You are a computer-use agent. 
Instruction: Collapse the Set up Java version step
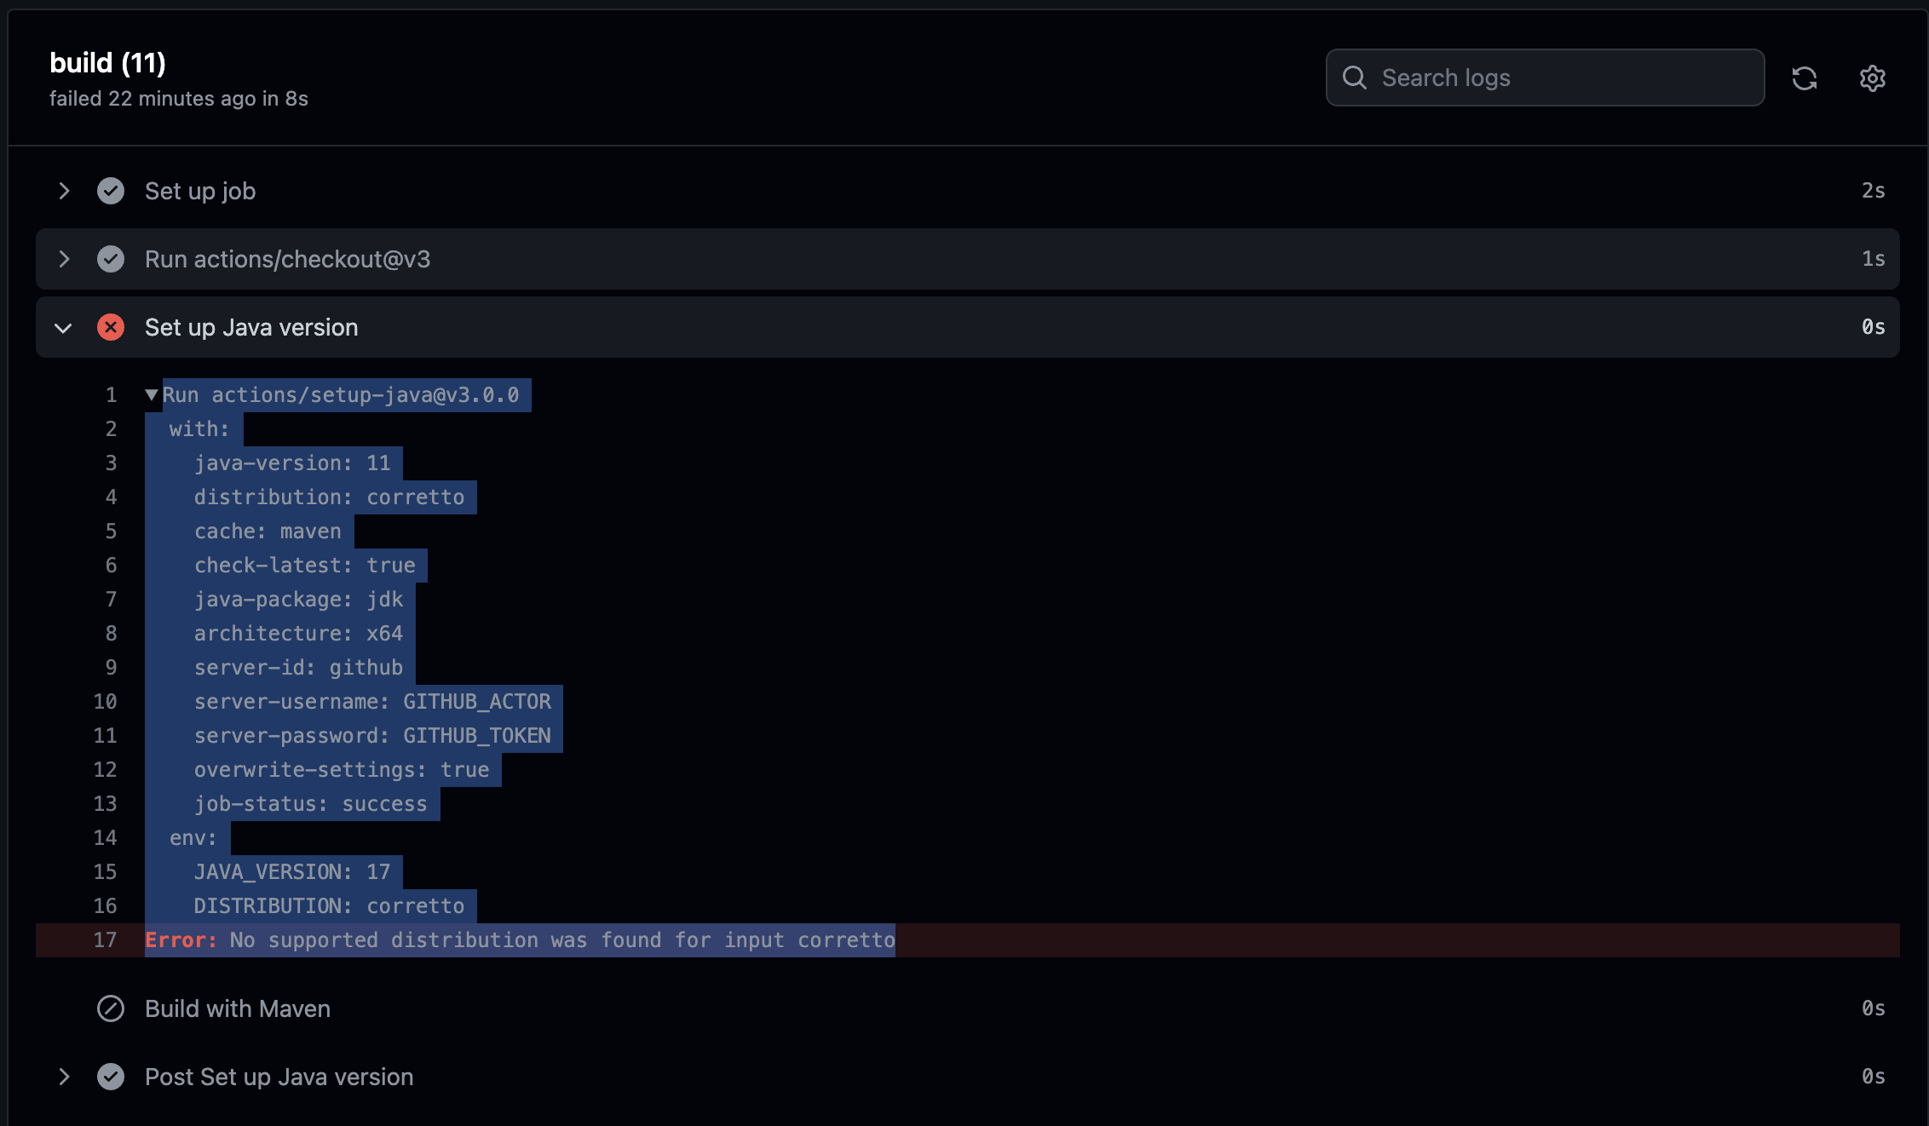pos(62,327)
